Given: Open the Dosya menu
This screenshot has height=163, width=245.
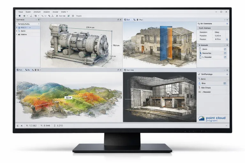Looking at the screenshot, I should tap(21, 12).
